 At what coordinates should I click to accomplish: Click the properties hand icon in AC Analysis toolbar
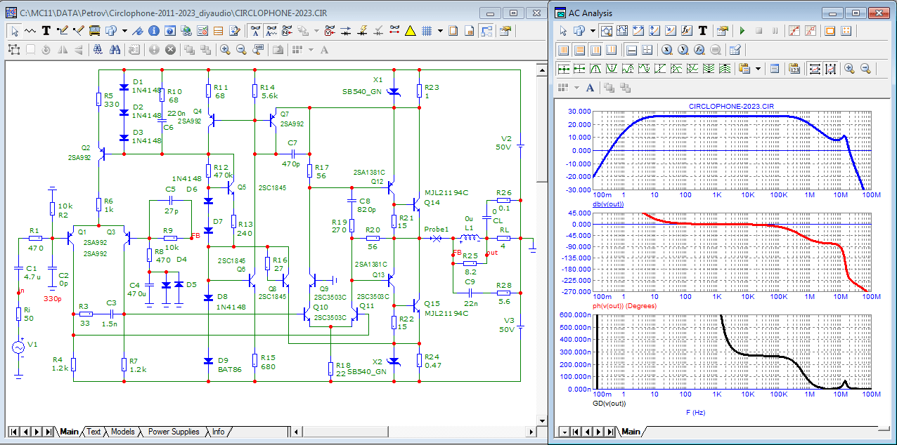[722, 31]
